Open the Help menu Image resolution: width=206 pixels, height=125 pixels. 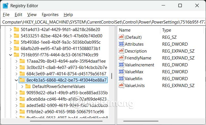point(68,15)
